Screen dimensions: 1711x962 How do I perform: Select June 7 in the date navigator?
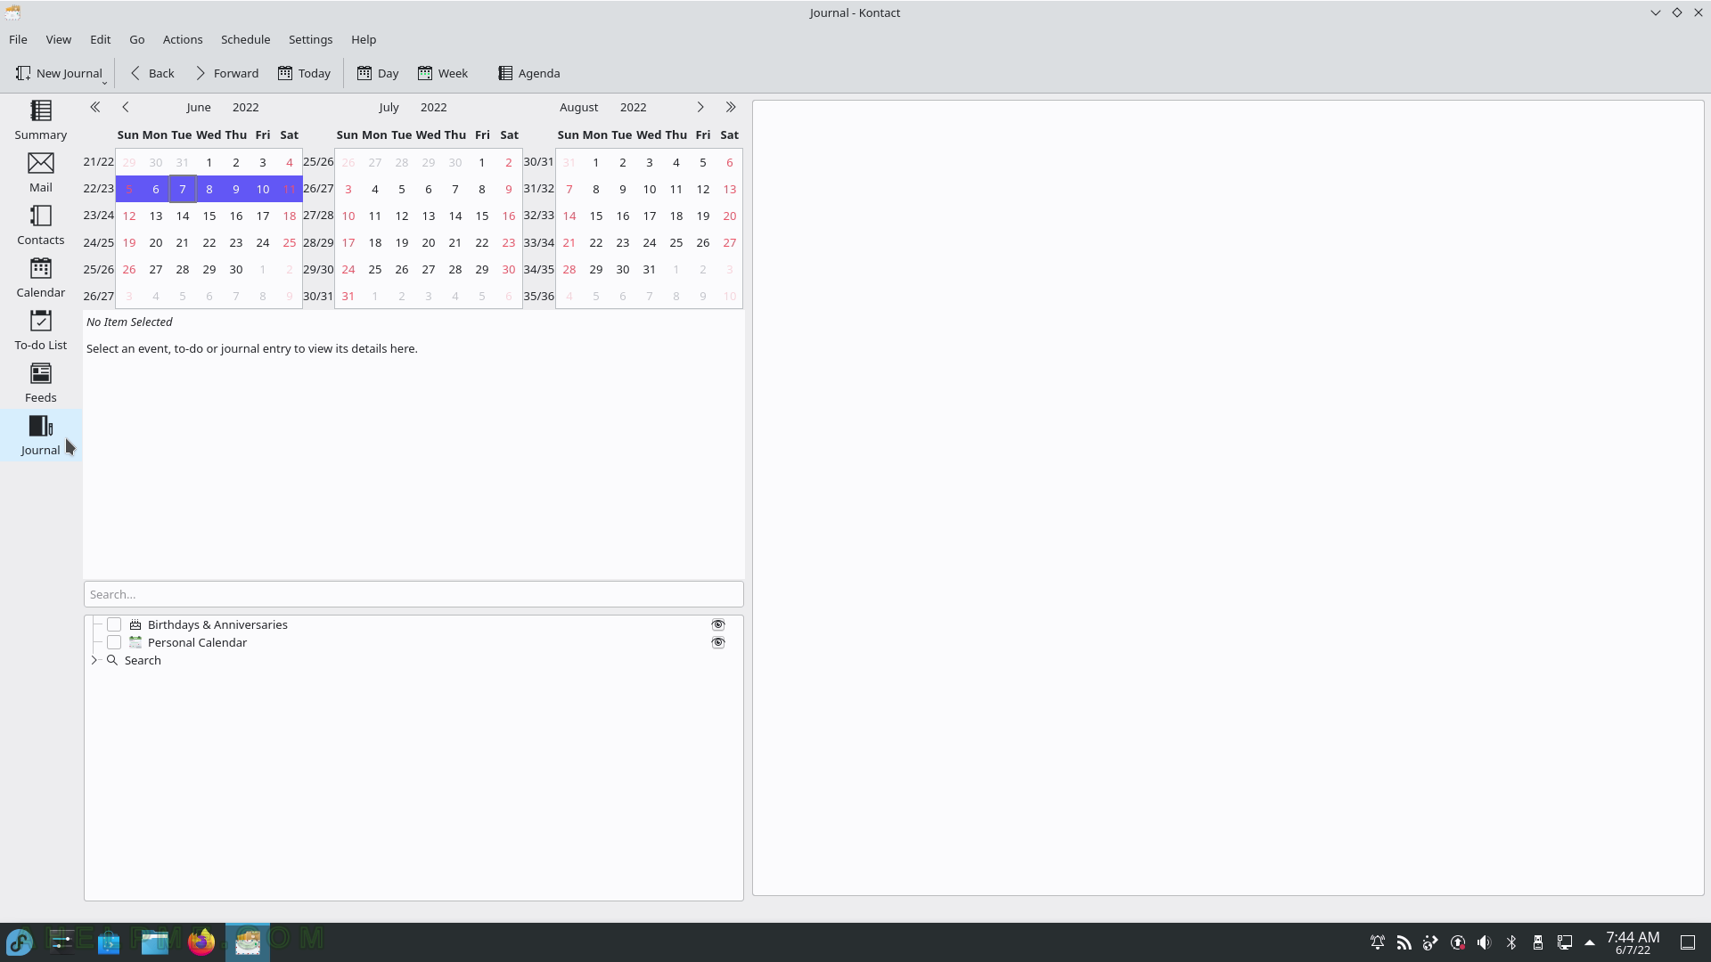coord(183,189)
